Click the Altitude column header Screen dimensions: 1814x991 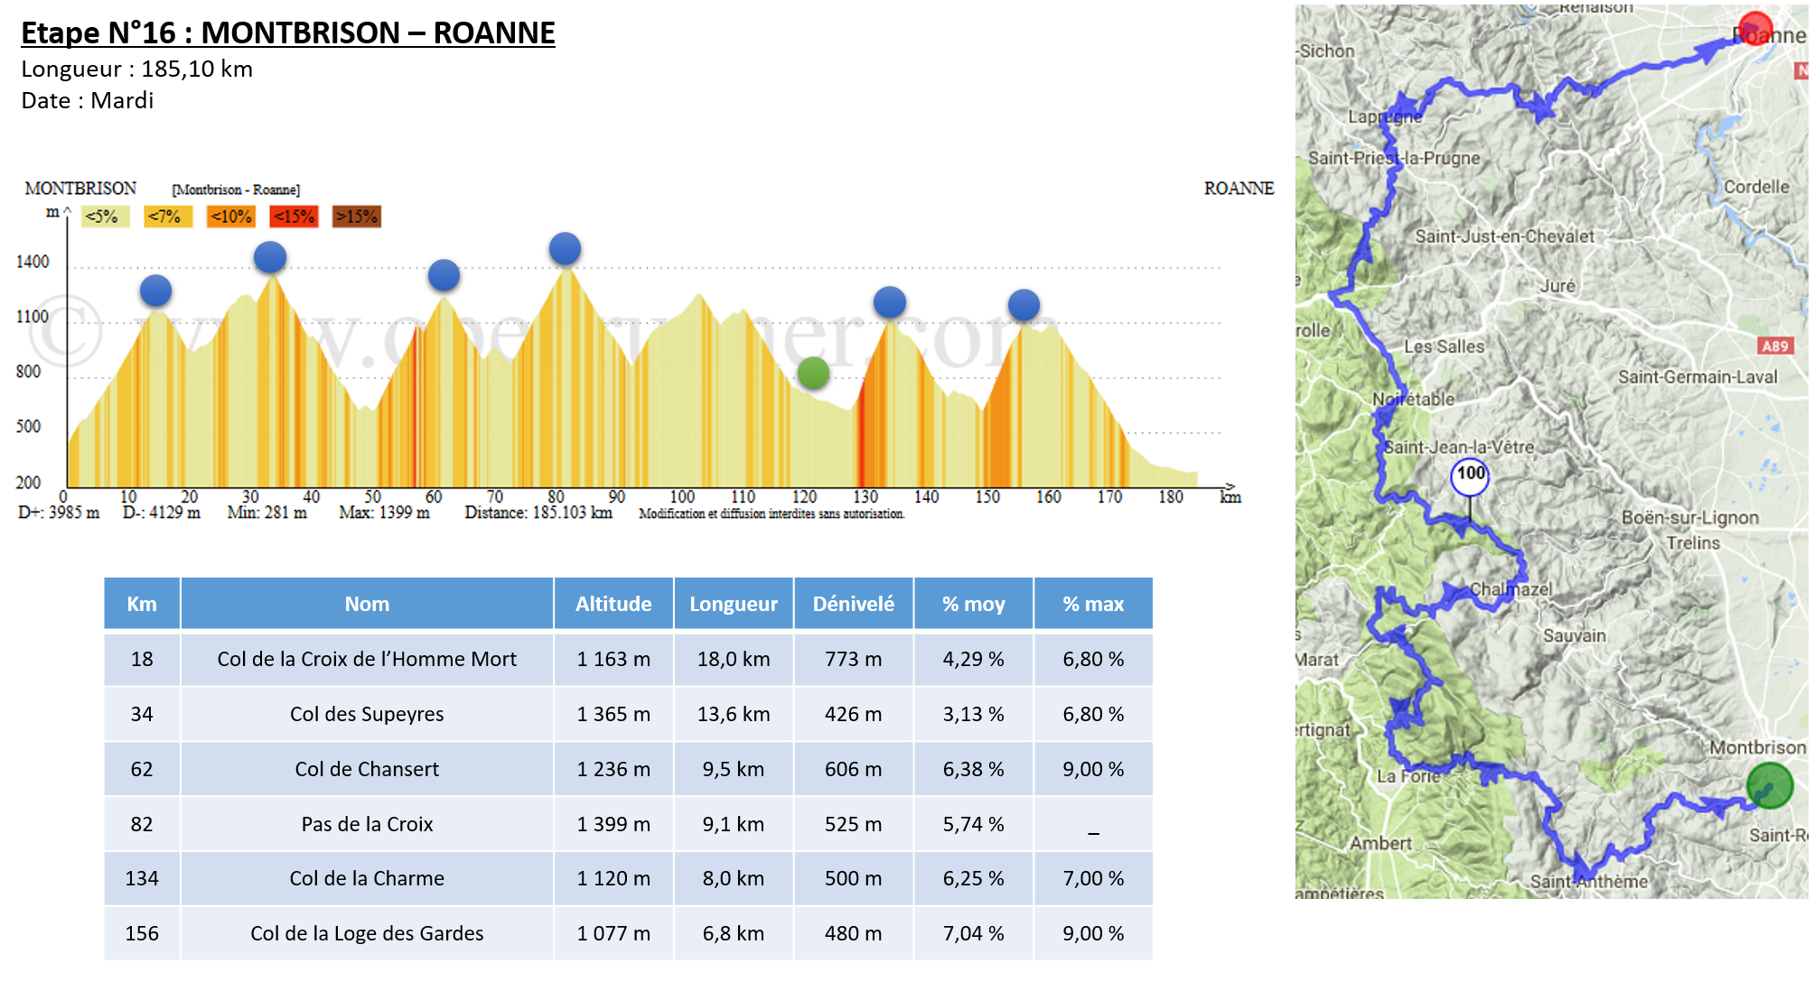coord(613,604)
